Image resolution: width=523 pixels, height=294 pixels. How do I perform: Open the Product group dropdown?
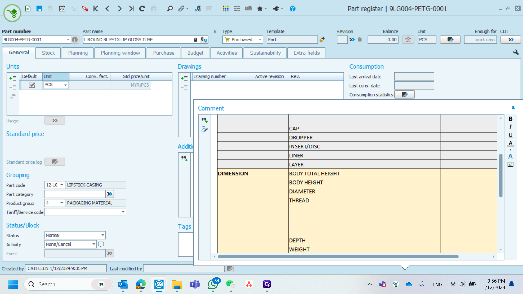62,203
